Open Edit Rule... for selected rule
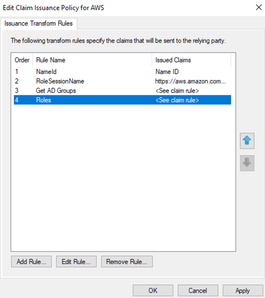265x298 pixels. pyautogui.click(x=76, y=262)
